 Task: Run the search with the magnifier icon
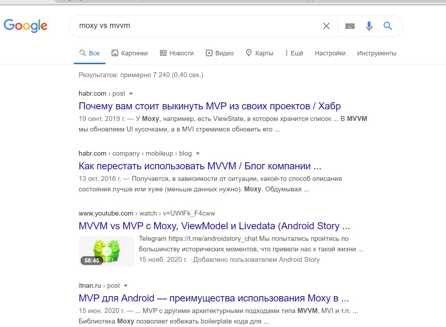click(387, 26)
